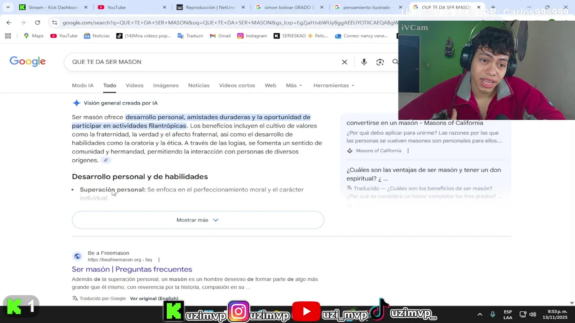Open the YouTube bookmark
This screenshot has height=323, width=575.
point(64,36)
